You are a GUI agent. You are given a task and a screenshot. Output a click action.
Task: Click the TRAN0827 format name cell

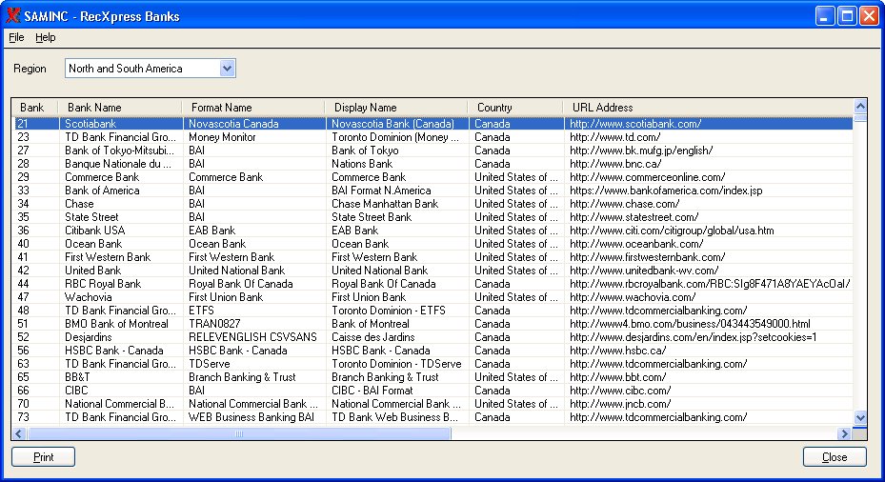tap(214, 324)
